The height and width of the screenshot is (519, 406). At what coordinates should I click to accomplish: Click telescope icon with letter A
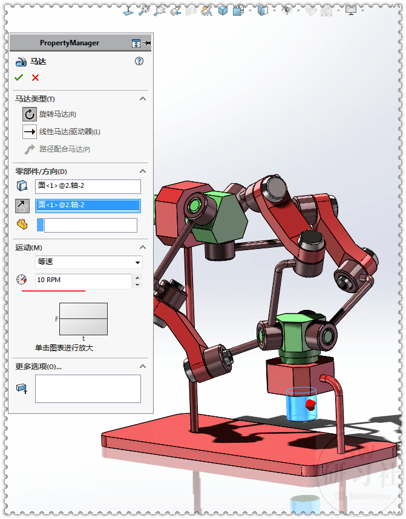click(207, 11)
